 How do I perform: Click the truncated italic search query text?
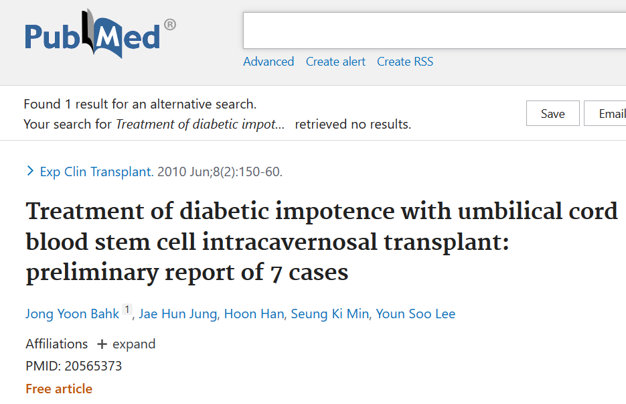[200, 125]
